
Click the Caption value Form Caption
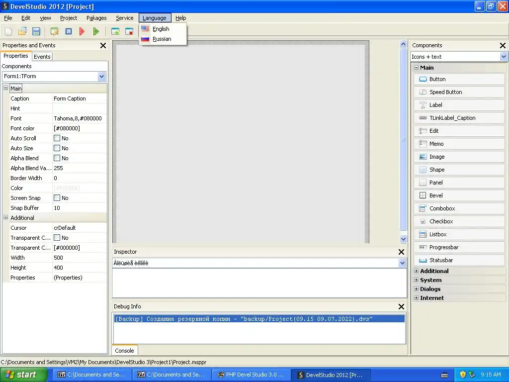(x=80, y=98)
